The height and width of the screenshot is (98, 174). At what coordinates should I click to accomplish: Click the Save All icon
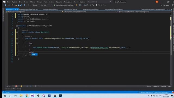click(21, 5)
